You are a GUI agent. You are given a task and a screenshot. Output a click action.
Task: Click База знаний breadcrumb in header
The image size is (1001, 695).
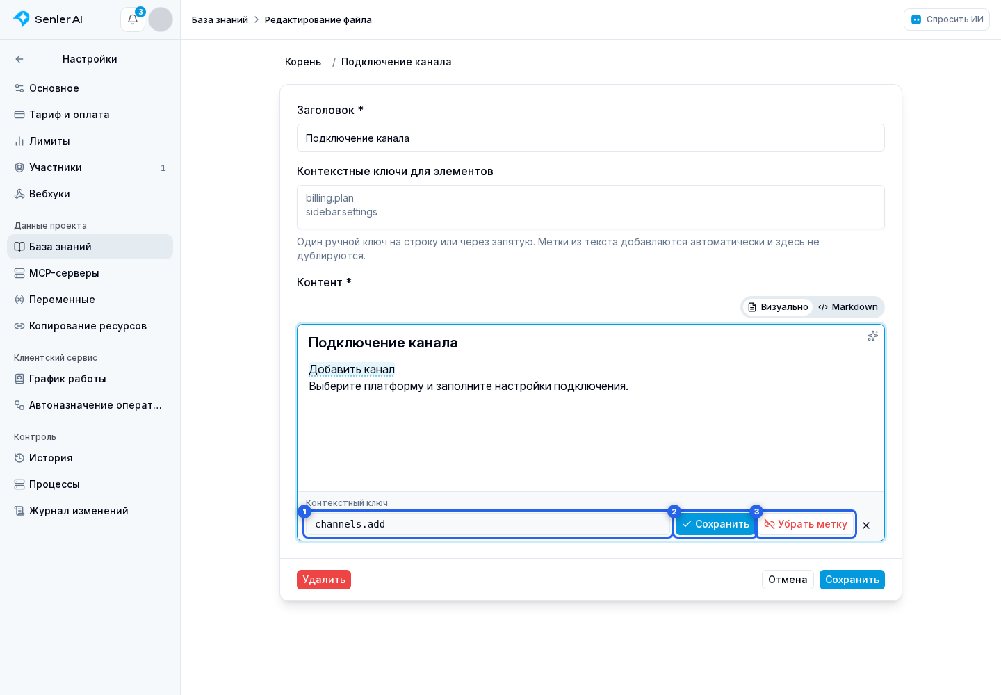click(x=220, y=19)
